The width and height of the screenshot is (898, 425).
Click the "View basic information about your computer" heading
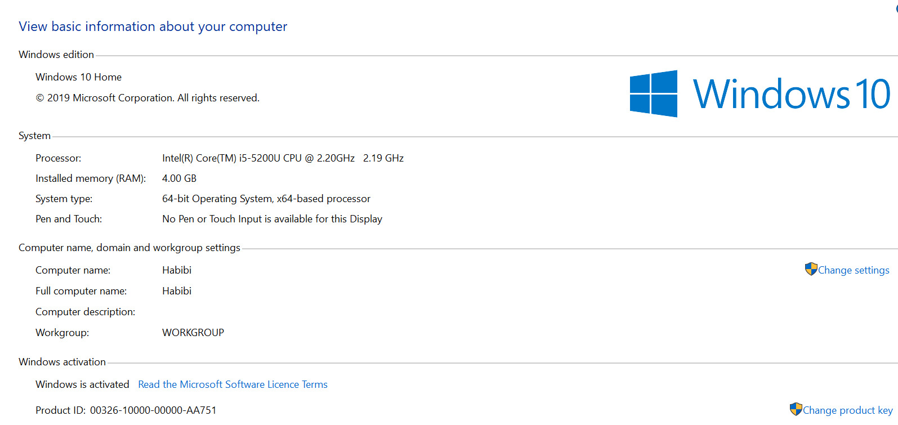(x=153, y=26)
